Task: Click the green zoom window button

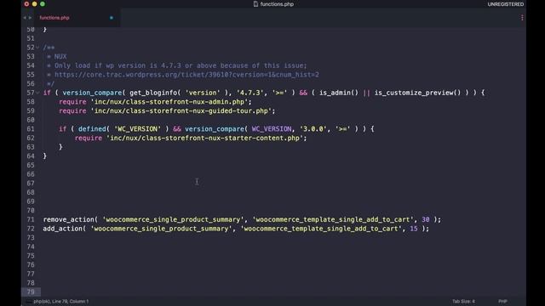Action: pos(43,4)
